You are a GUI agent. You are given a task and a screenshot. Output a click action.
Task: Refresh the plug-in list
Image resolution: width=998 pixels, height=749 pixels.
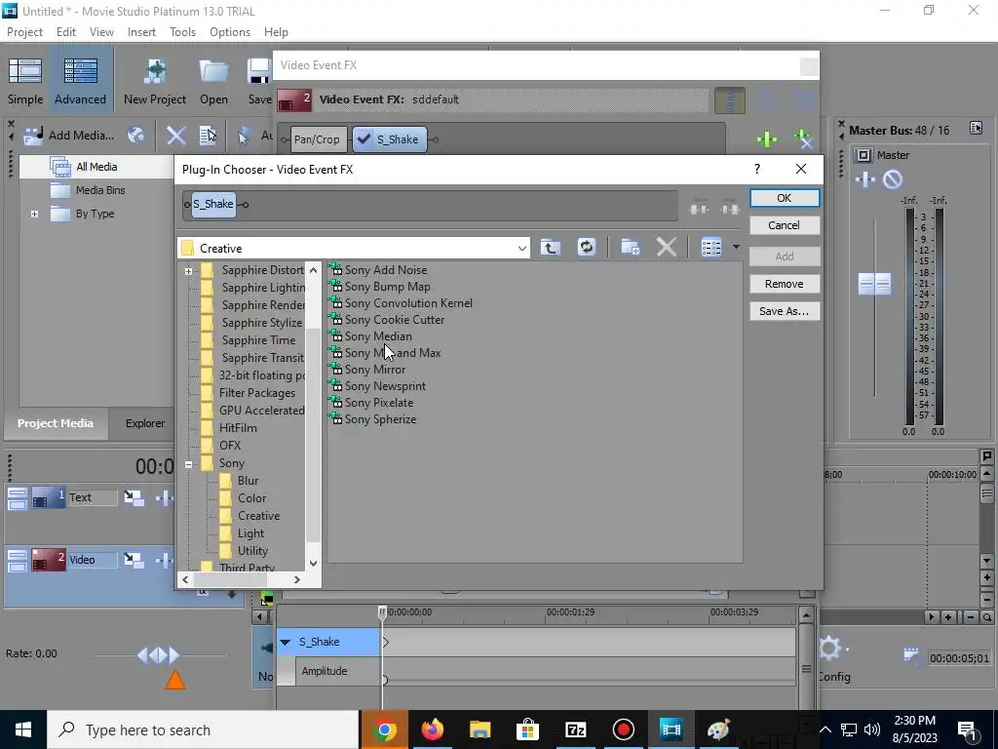pyautogui.click(x=586, y=247)
